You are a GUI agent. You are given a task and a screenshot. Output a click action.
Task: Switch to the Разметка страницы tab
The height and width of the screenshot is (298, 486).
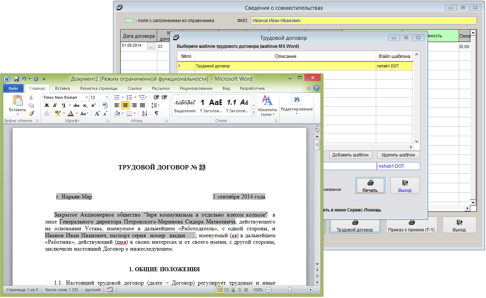pyautogui.click(x=99, y=88)
